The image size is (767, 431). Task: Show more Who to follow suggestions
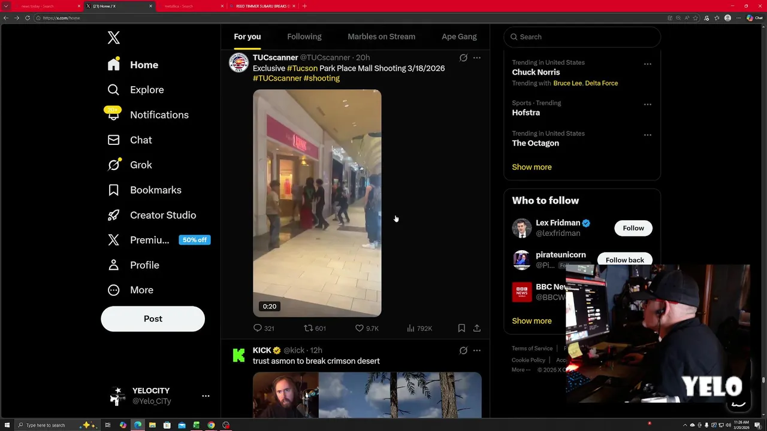pos(532,321)
